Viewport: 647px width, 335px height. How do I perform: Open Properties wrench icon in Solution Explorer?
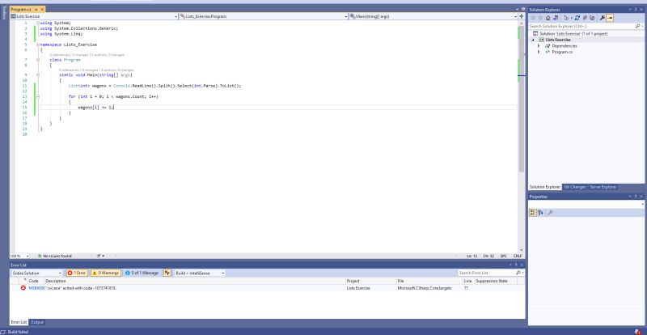point(603,18)
